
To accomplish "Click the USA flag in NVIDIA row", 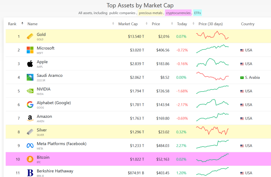I will coord(242,91).
